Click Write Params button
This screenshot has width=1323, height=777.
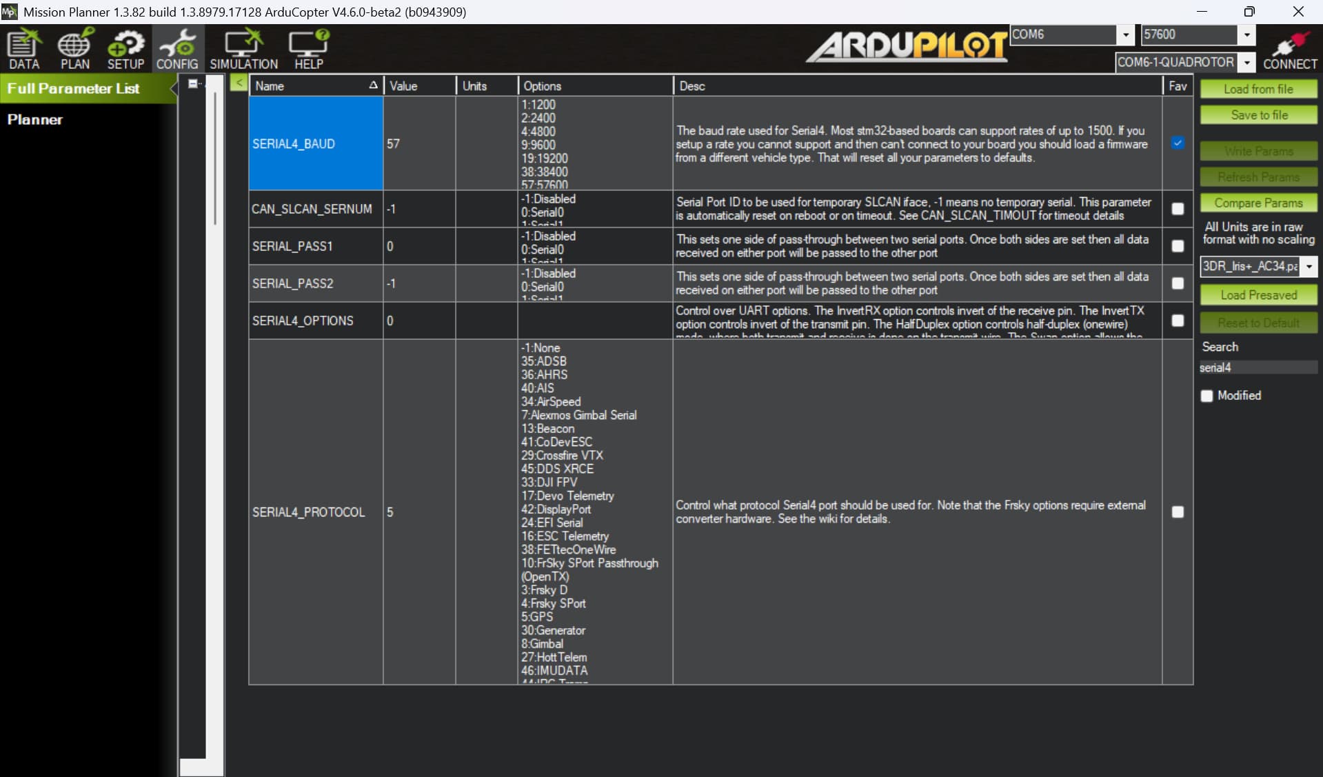tap(1258, 151)
